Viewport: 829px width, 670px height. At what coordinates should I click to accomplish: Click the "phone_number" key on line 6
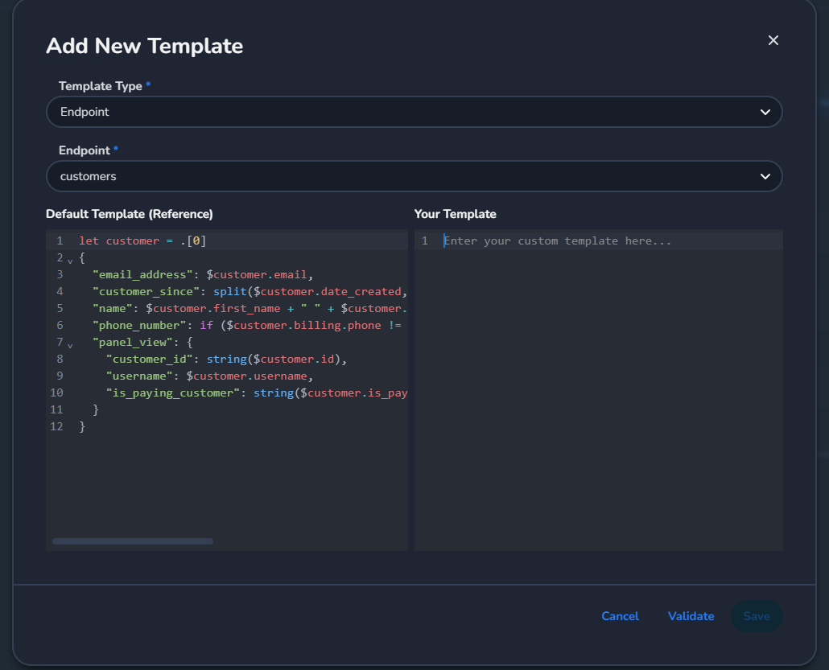[x=139, y=326]
